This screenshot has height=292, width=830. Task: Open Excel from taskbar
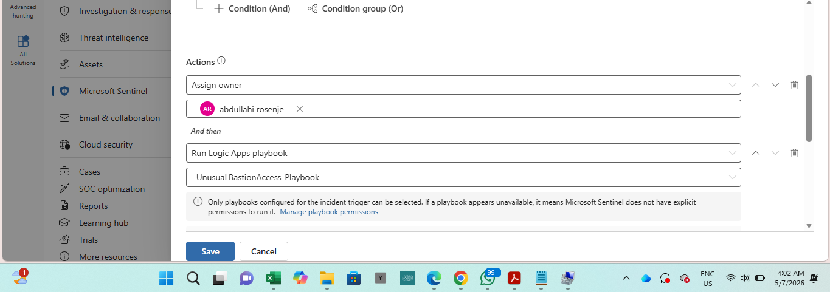(273, 278)
